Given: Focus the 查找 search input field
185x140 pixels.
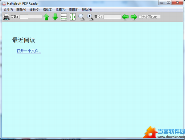Looking at the screenshot, I should click(x=112, y=17).
